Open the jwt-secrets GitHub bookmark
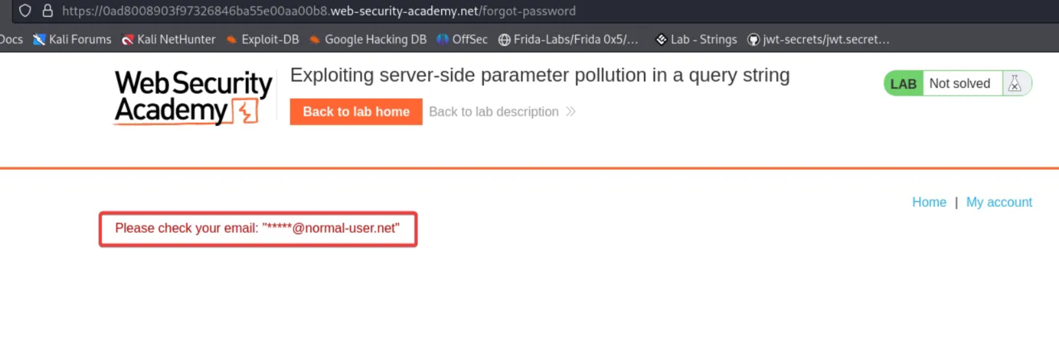 click(x=819, y=39)
